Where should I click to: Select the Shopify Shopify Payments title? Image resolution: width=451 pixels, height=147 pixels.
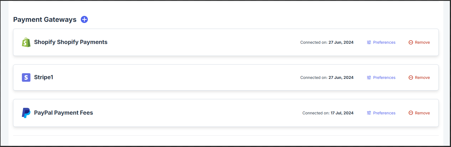click(x=71, y=42)
